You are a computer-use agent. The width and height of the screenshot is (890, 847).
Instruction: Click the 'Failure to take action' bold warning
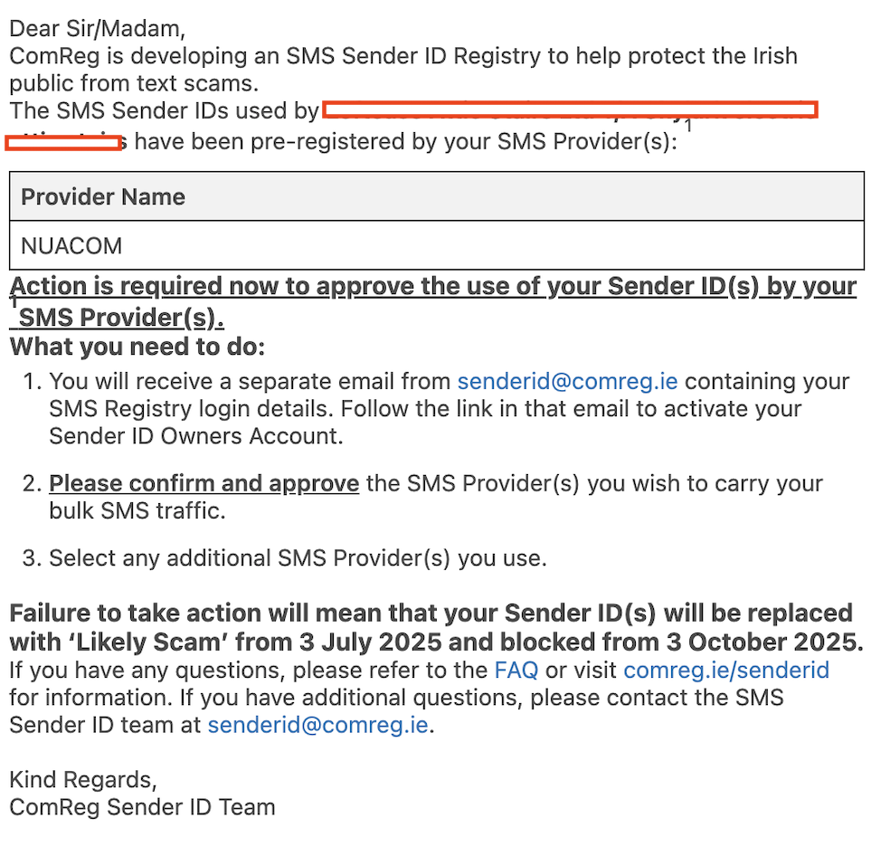coord(437,628)
